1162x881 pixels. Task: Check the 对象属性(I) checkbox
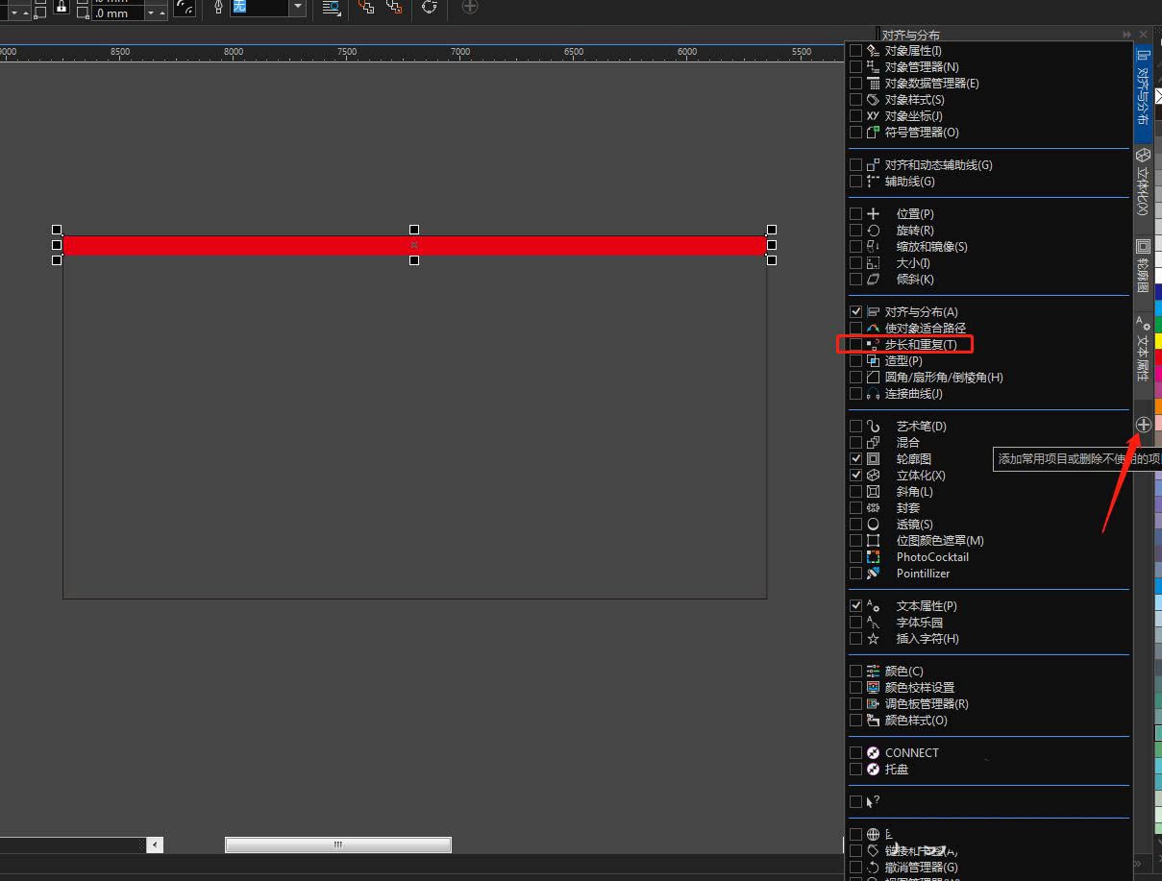click(x=855, y=50)
